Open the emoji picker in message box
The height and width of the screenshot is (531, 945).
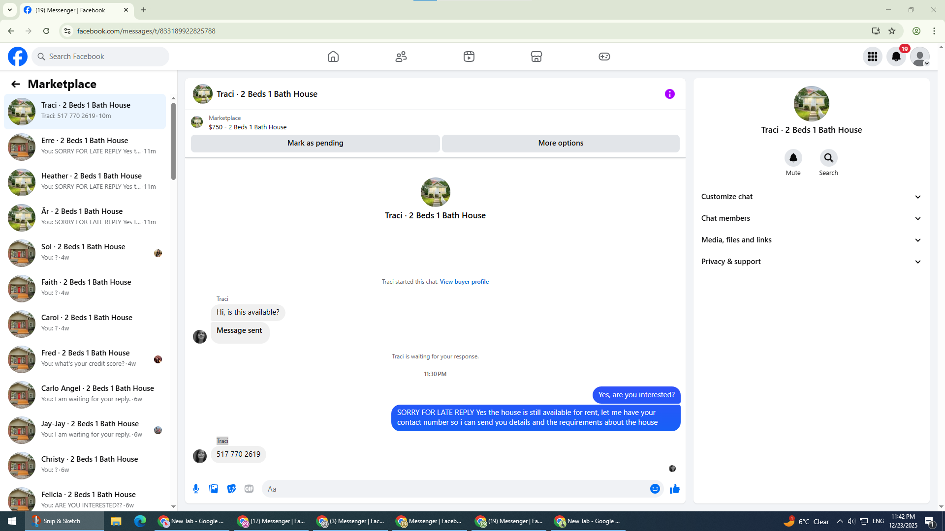655,489
